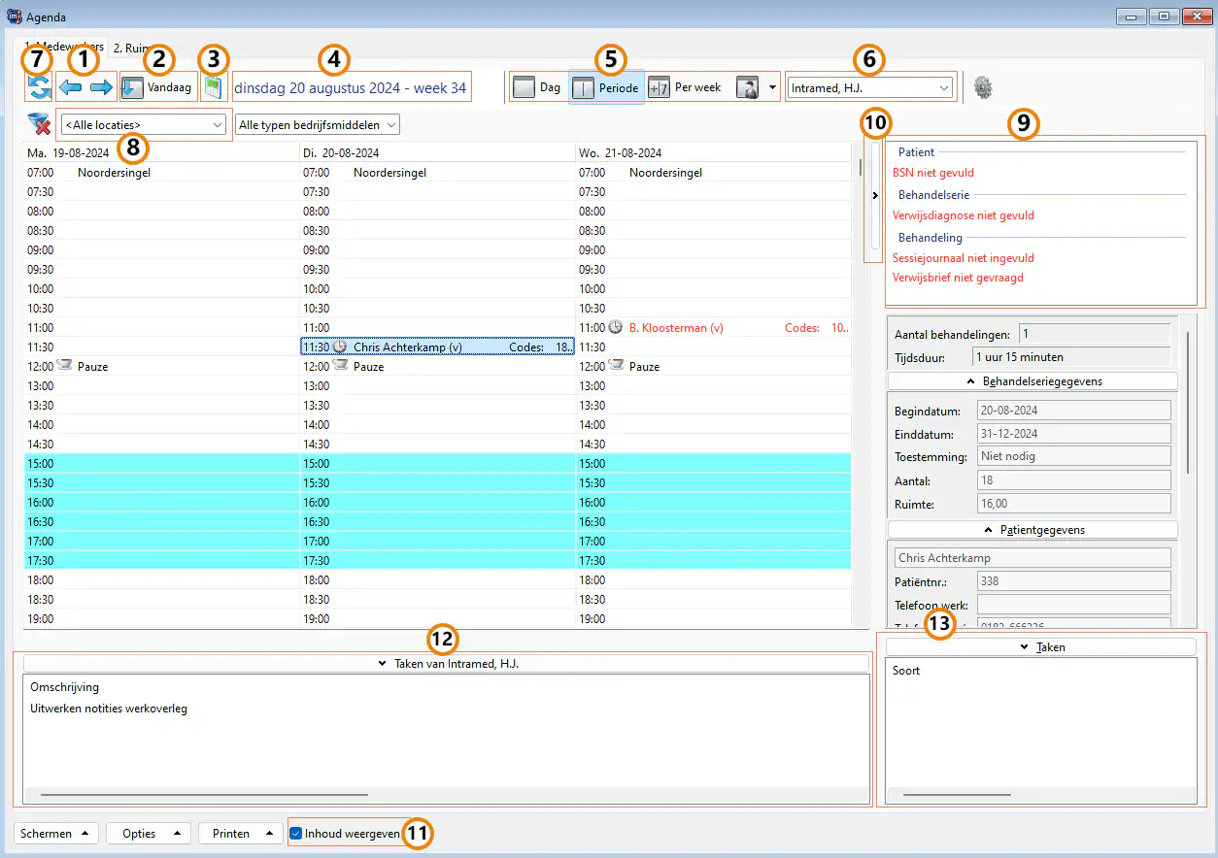This screenshot has height=858, width=1218.
Task: Click the clear filter icon
Action: pos(39,124)
